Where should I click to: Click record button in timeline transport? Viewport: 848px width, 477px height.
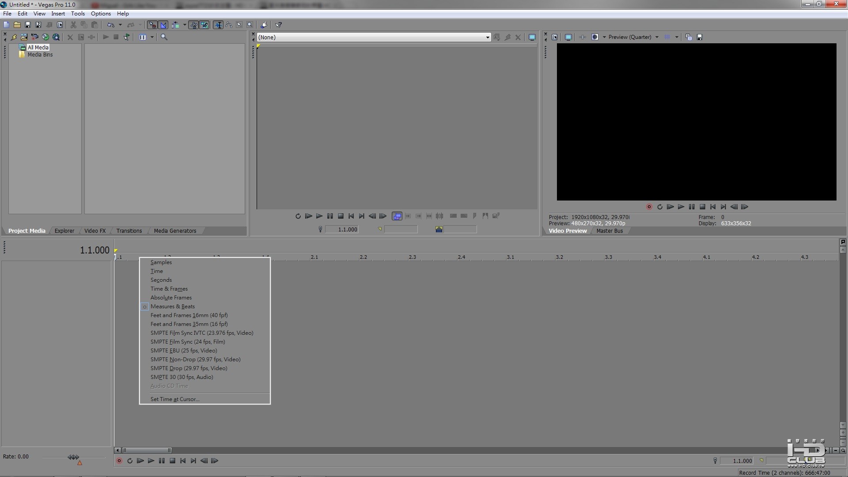[x=119, y=461]
